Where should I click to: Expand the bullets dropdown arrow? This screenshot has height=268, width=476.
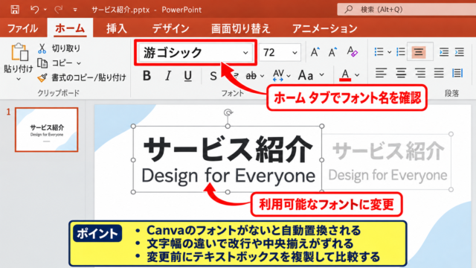pos(389,52)
